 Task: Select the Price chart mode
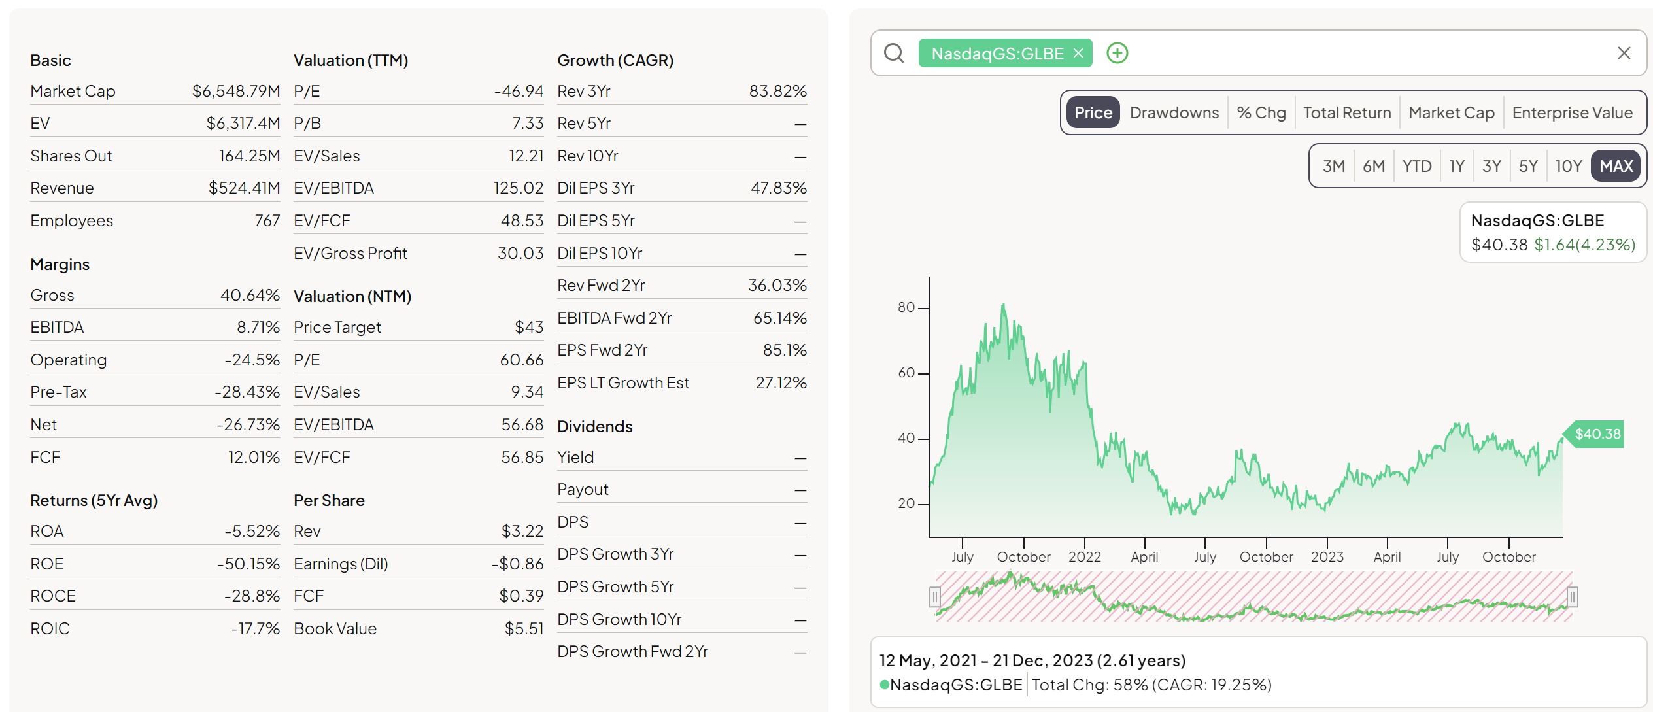click(x=1093, y=112)
